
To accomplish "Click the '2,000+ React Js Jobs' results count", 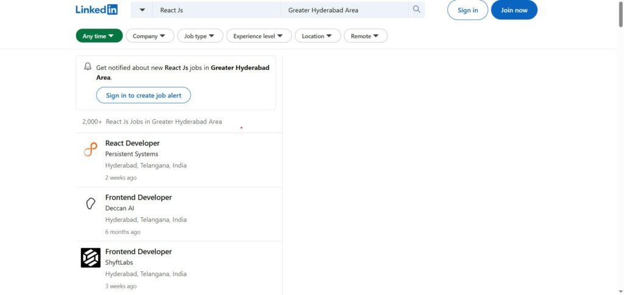I will pos(152,122).
